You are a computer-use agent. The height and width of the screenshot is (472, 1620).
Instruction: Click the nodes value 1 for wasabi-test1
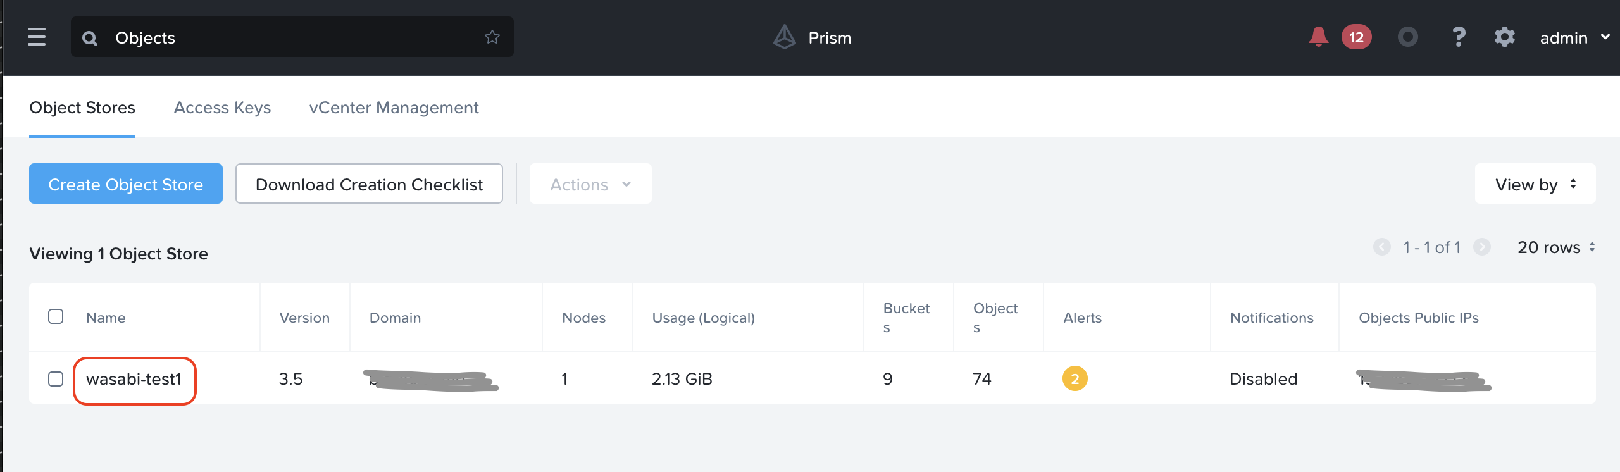click(x=564, y=379)
